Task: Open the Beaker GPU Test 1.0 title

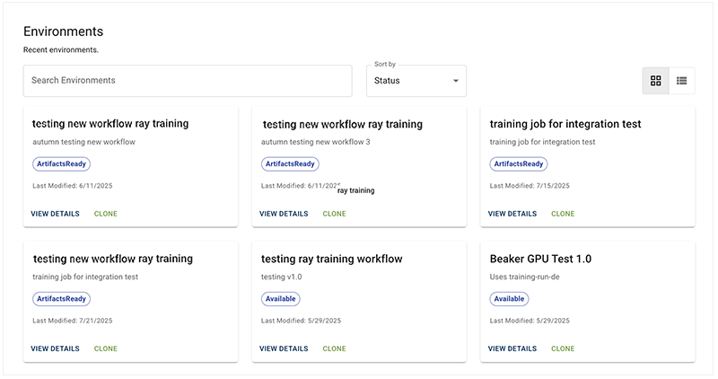Action: coord(540,259)
